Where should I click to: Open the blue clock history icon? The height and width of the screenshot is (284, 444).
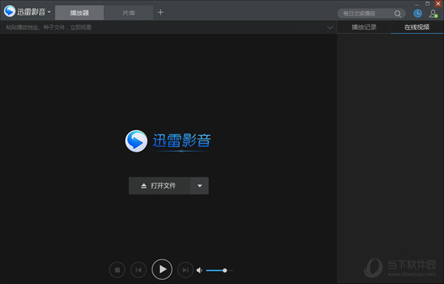tap(417, 13)
